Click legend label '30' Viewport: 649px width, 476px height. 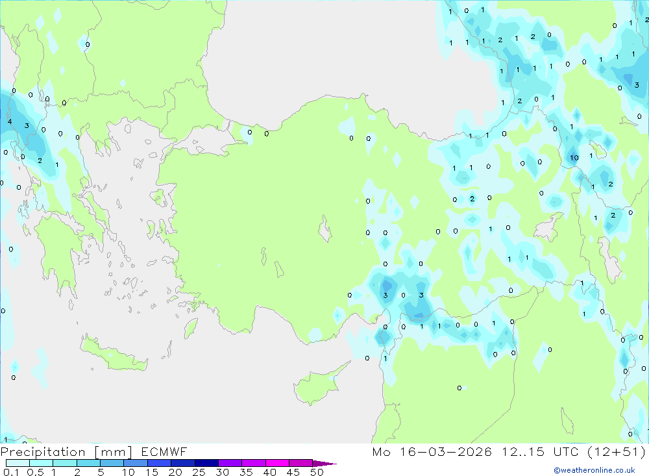(223, 472)
